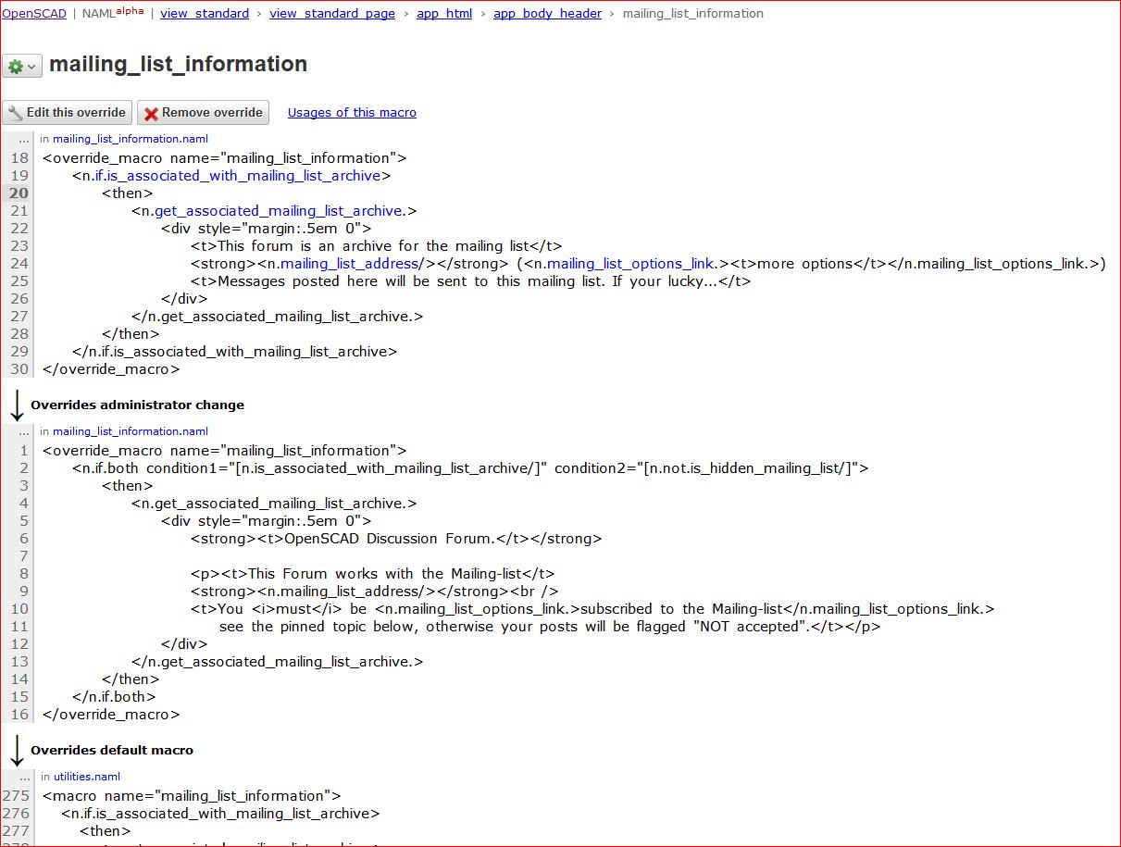Screen dimensions: 1121x847
Task: Open the gear options dropdown beside the title
Action: tap(22, 67)
